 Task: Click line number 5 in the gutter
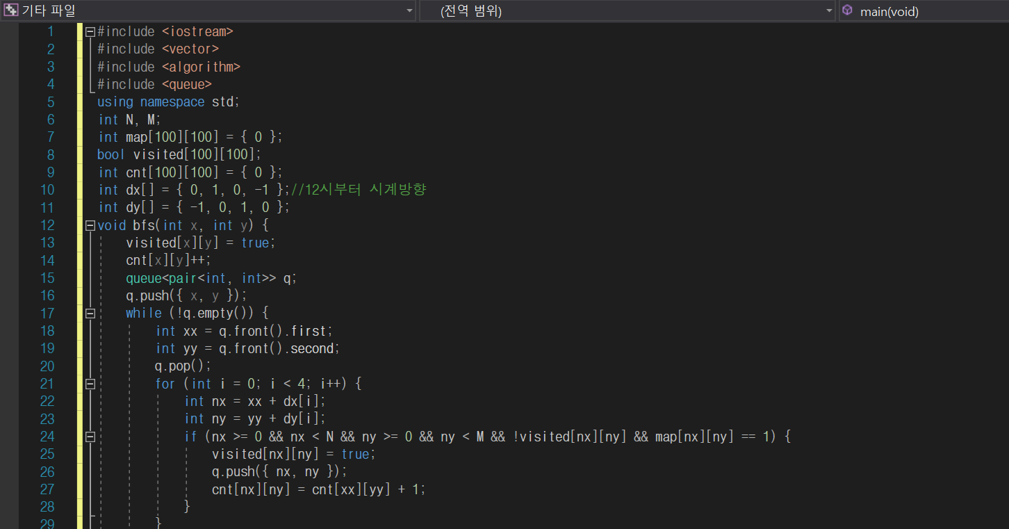tap(50, 102)
